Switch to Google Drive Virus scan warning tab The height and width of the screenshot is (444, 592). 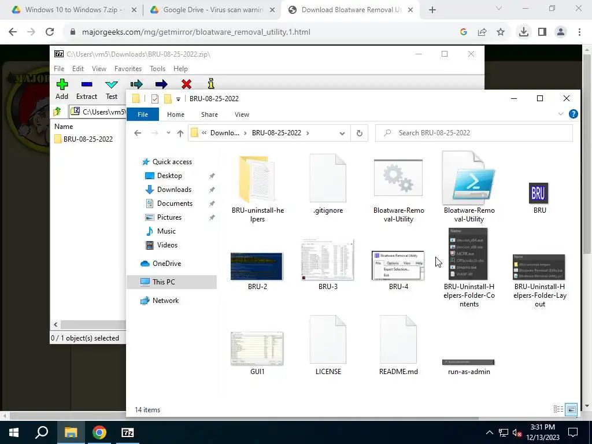pyautogui.click(x=212, y=10)
